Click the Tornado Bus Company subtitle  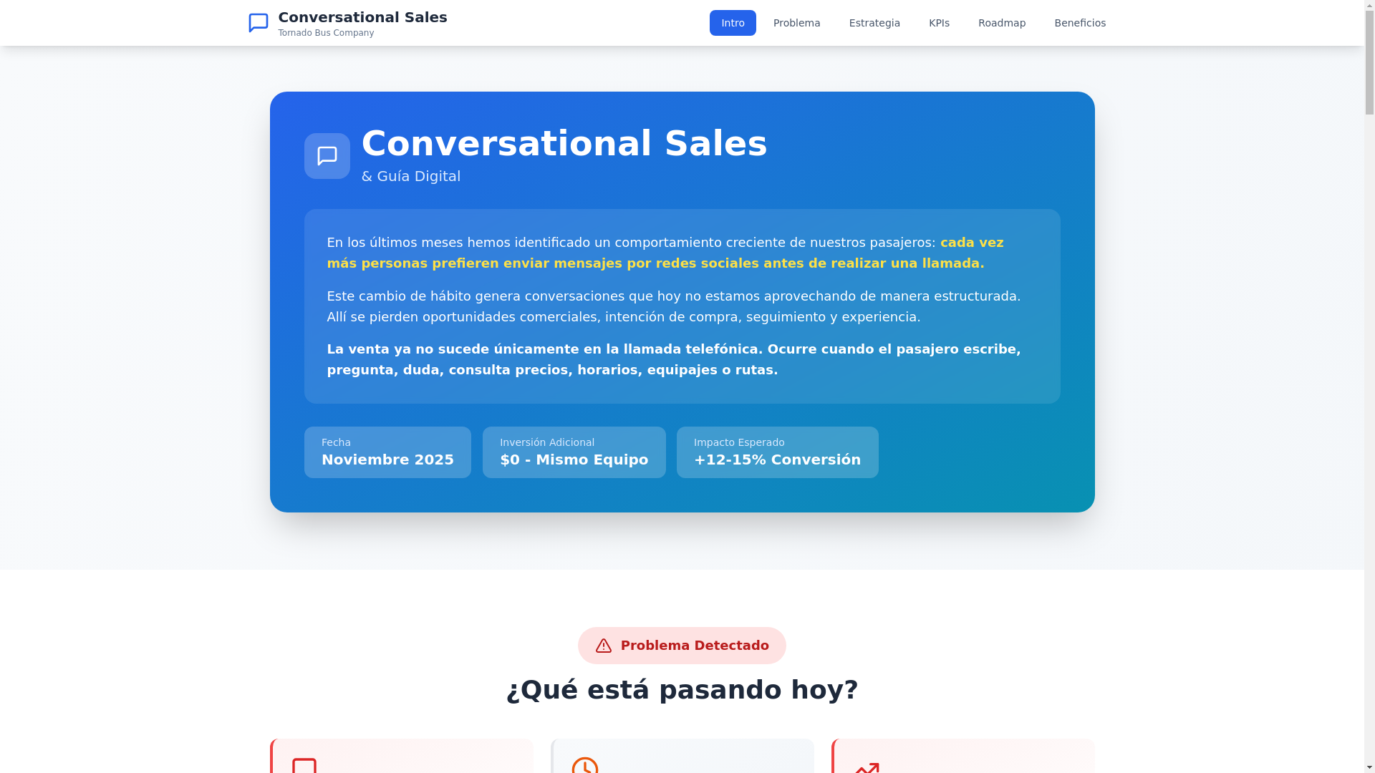click(326, 33)
